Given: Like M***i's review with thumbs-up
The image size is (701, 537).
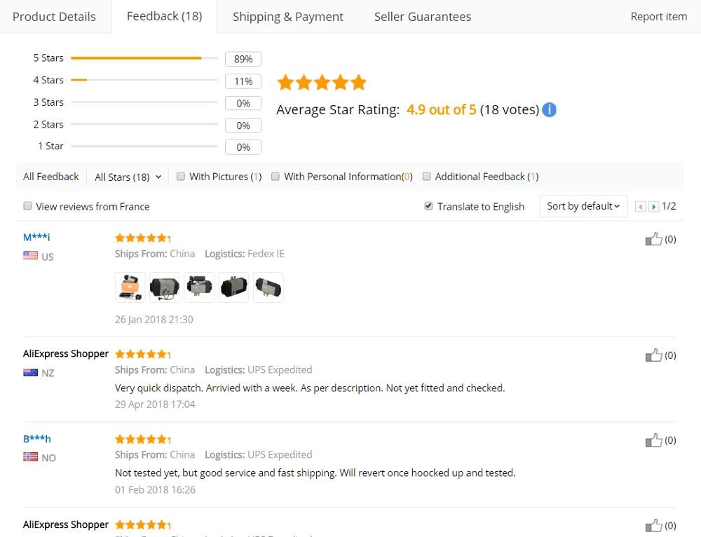Looking at the screenshot, I should click(653, 239).
